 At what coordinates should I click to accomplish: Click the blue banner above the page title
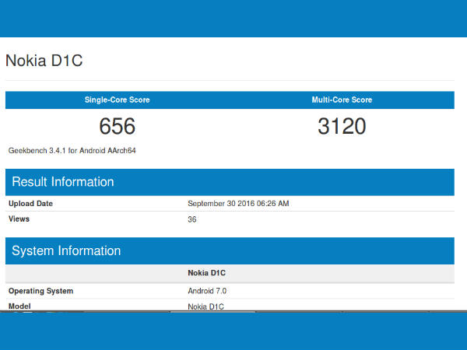click(x=233, y=18)
